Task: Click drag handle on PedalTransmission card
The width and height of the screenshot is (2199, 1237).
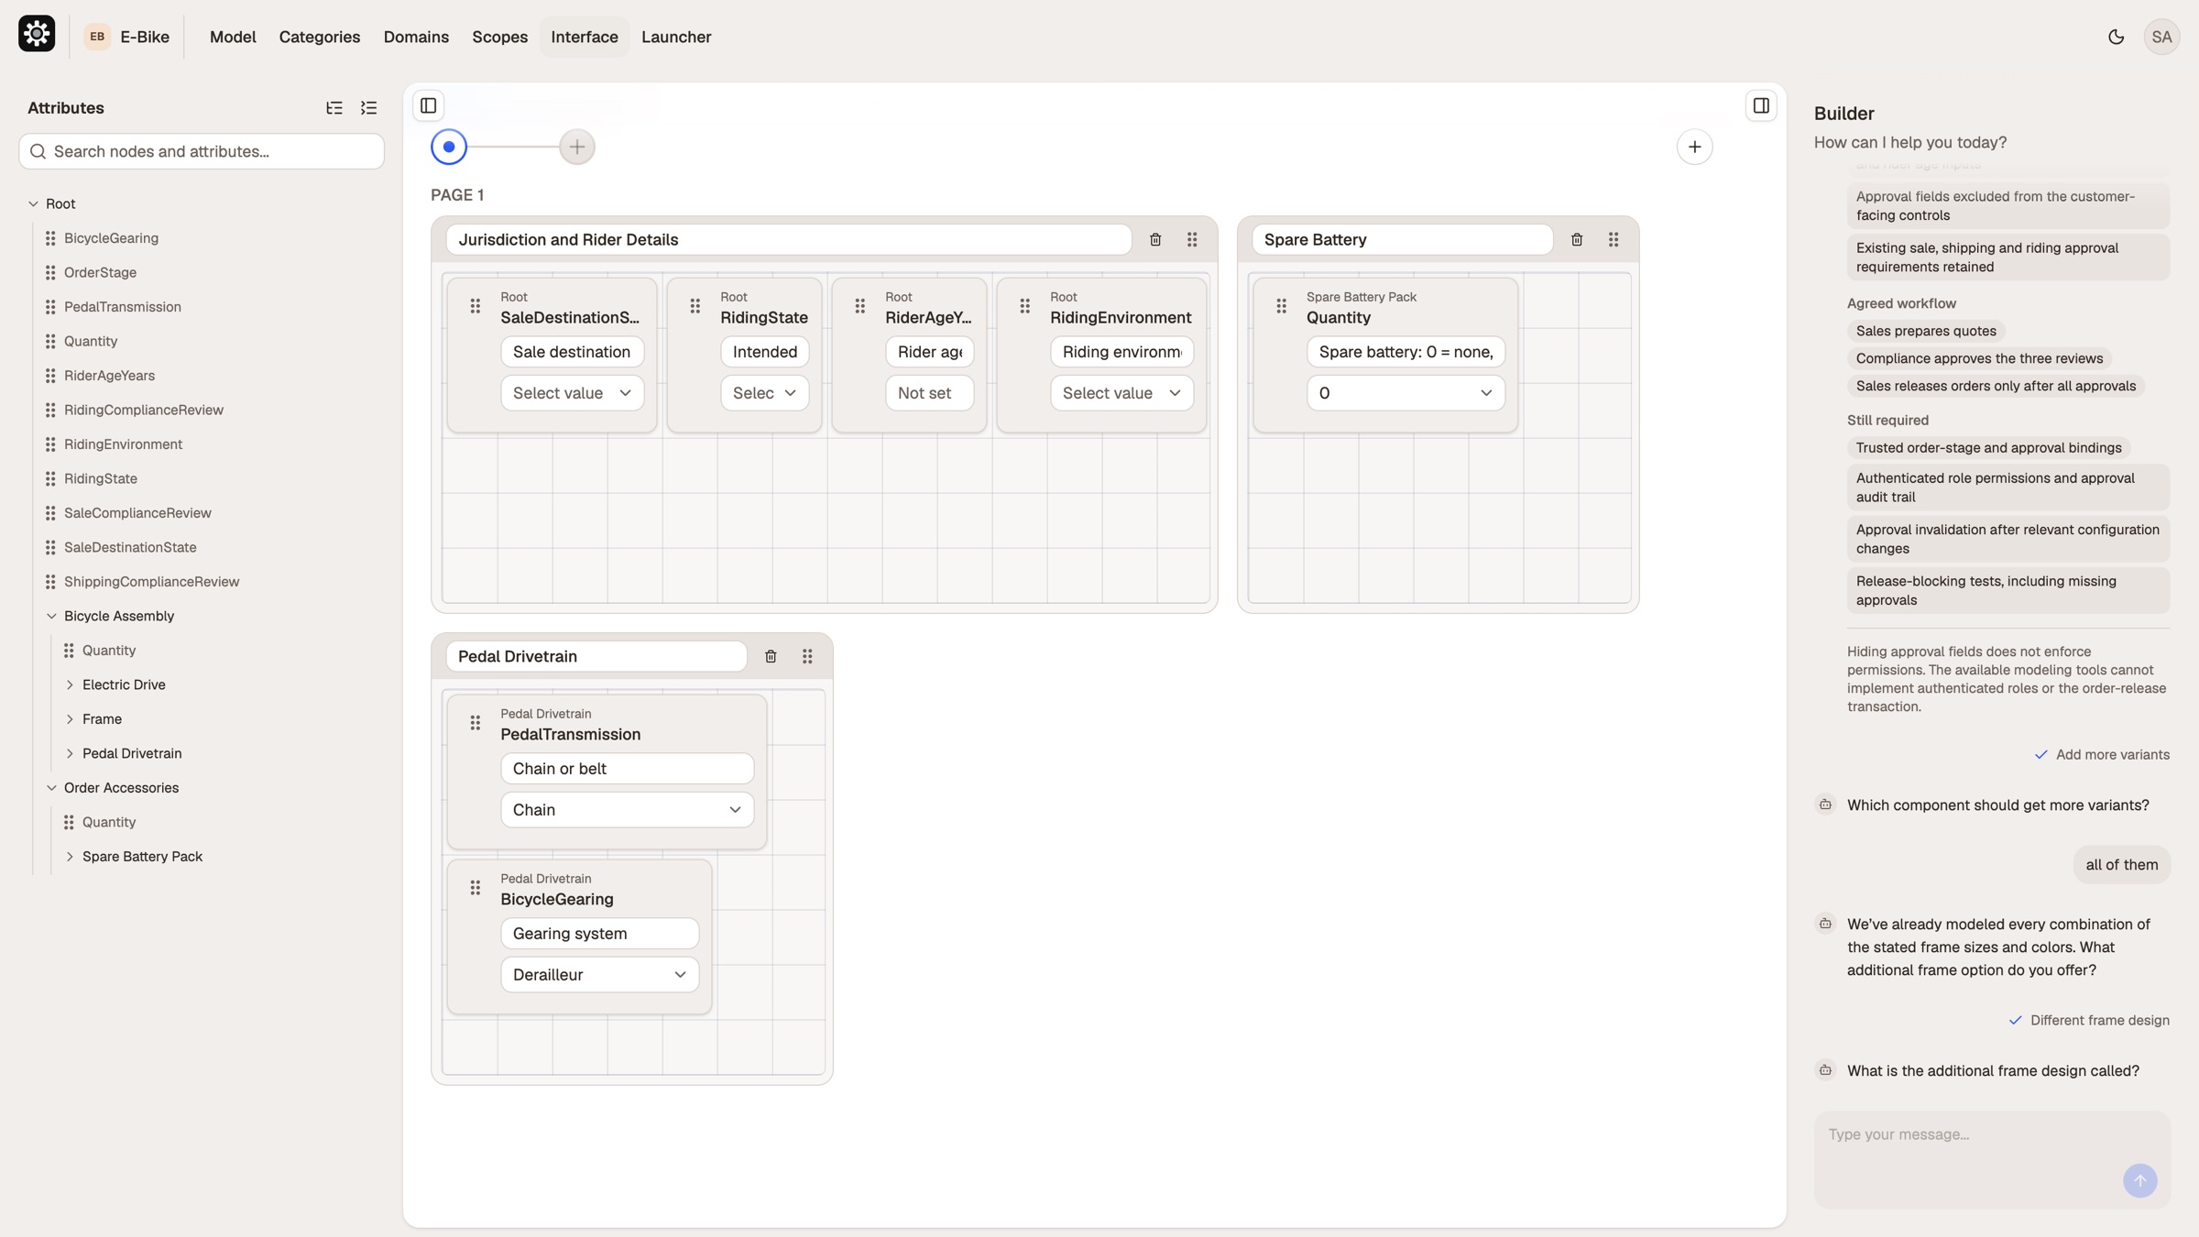Action: [475, 723]
